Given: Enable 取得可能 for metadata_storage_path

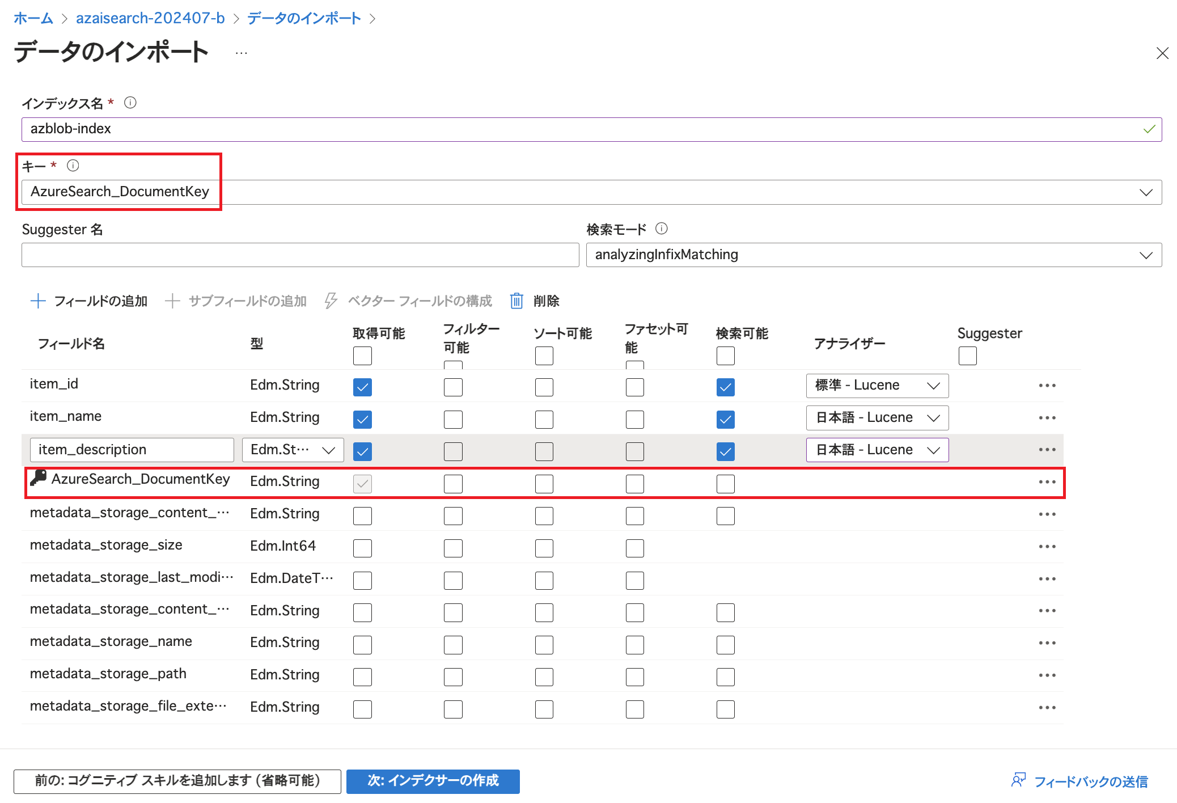Looking at the screenshot, I should tap(362, 677).
